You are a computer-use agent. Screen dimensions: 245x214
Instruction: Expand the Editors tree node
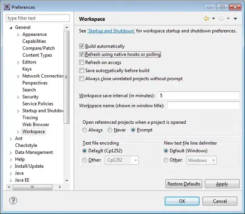tap(18, 63)
